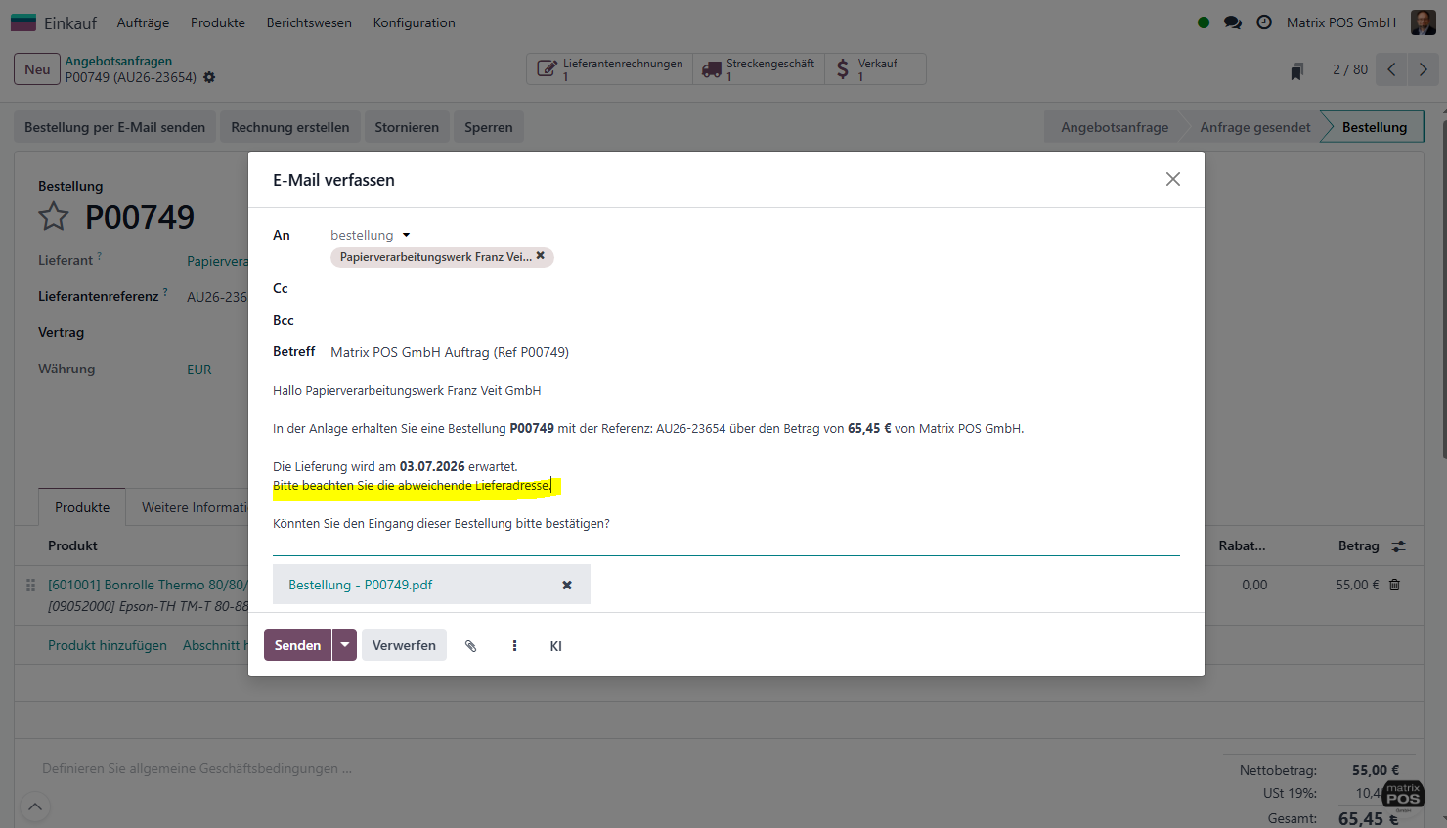Click the Produkt hinzufügen link
Screen dimensions: 1447x828
108,645
